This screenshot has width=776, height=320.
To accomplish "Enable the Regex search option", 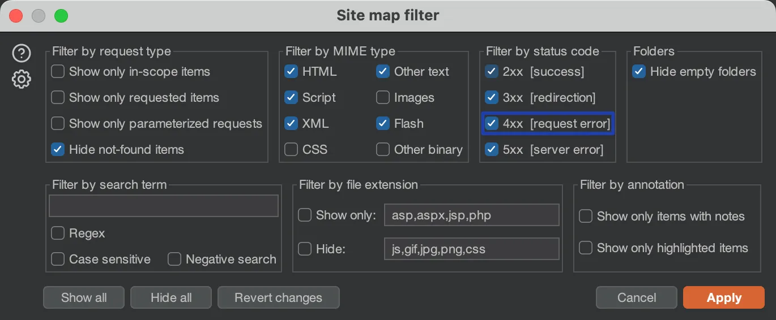I will point(58,233).
